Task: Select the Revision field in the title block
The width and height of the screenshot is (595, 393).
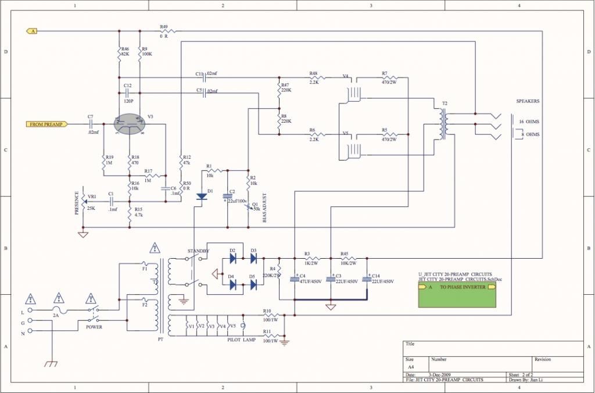Action: [x=542, y=359]
